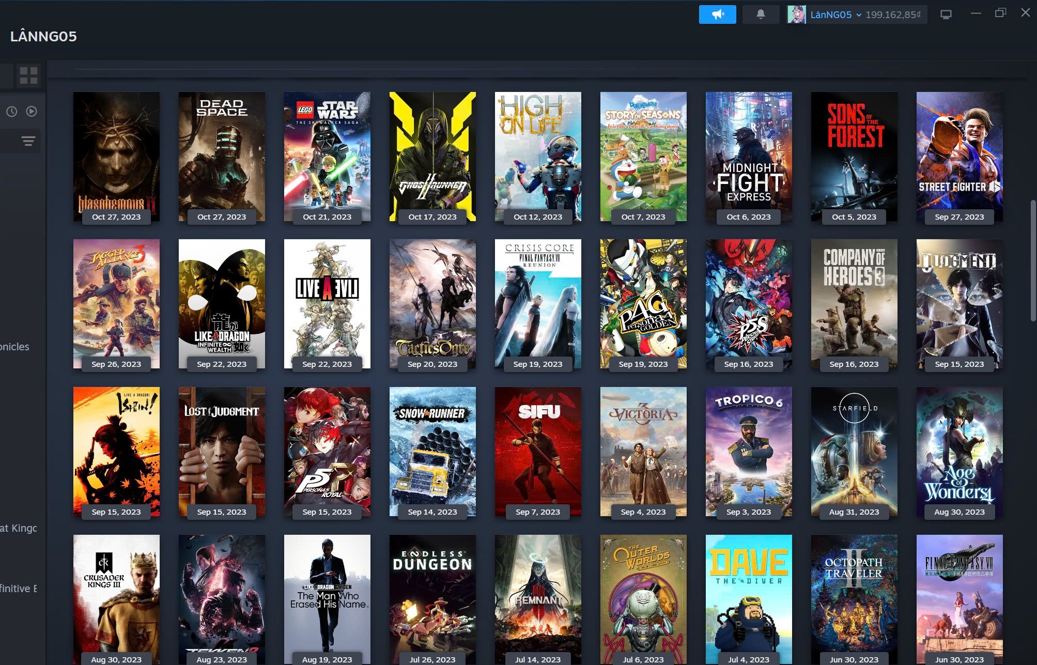Viewport: 1037px width, 665px height.
Task: Click the clock recent-activity icon
Action: tap(12, 112)
